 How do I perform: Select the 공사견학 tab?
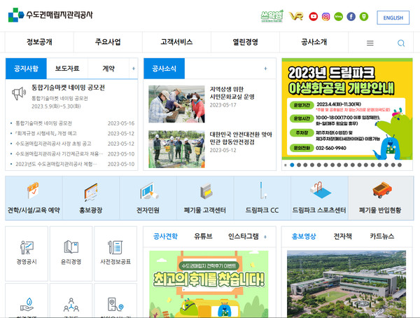(165, 237)
